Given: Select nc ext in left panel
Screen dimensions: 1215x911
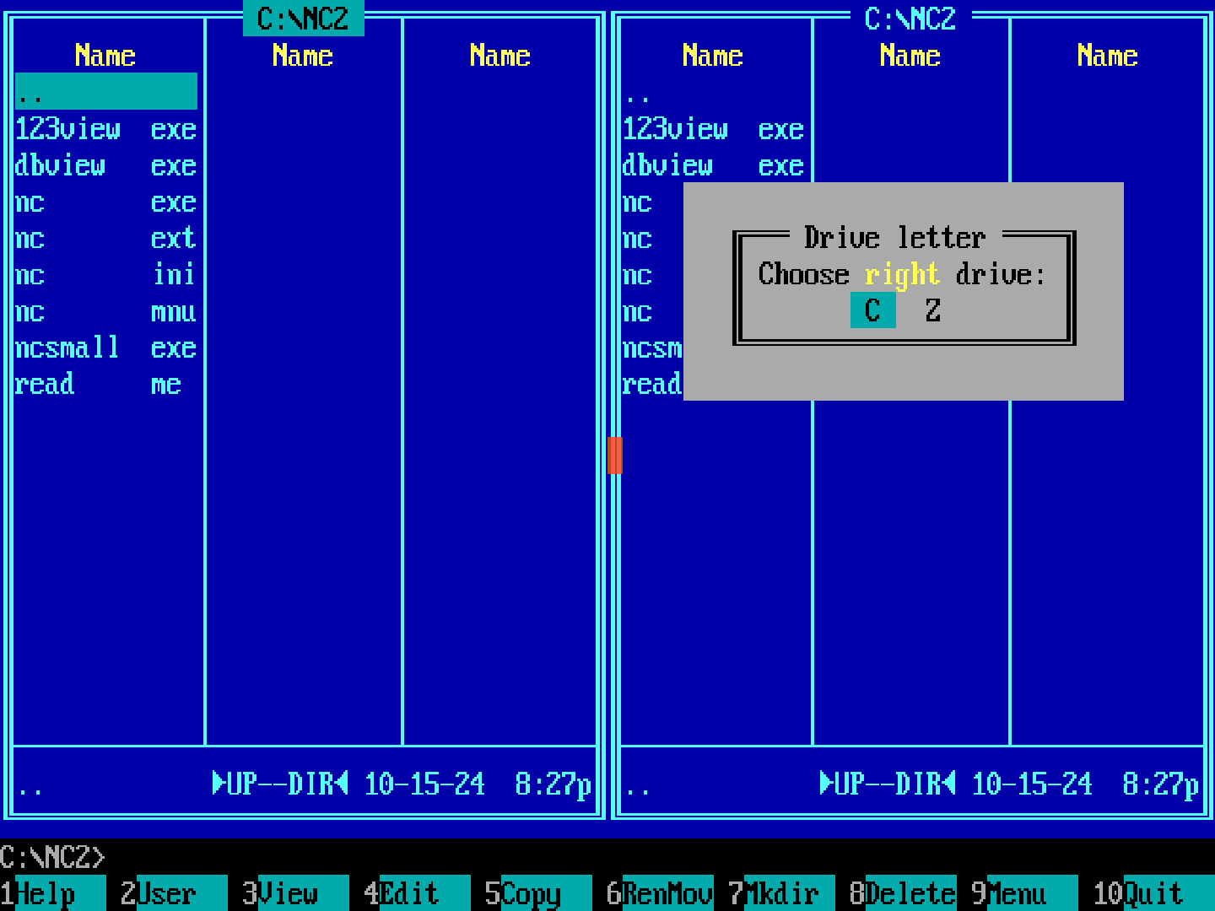Looking at the screenshot, I should point(106,237).
